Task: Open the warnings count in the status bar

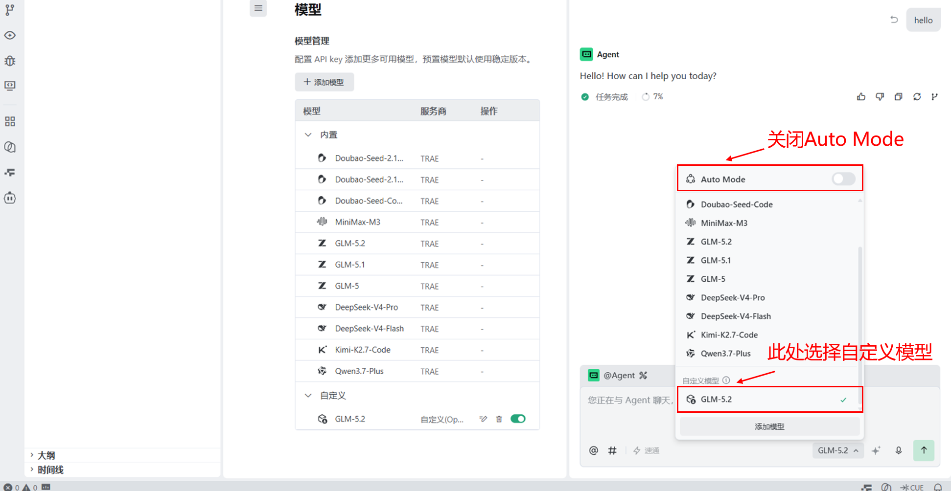Action: [30, 487]
